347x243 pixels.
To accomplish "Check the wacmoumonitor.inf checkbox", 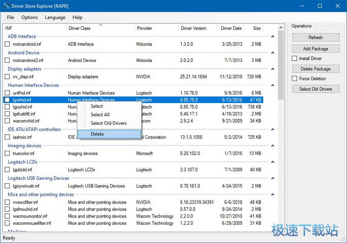I will tap(7, 216).
